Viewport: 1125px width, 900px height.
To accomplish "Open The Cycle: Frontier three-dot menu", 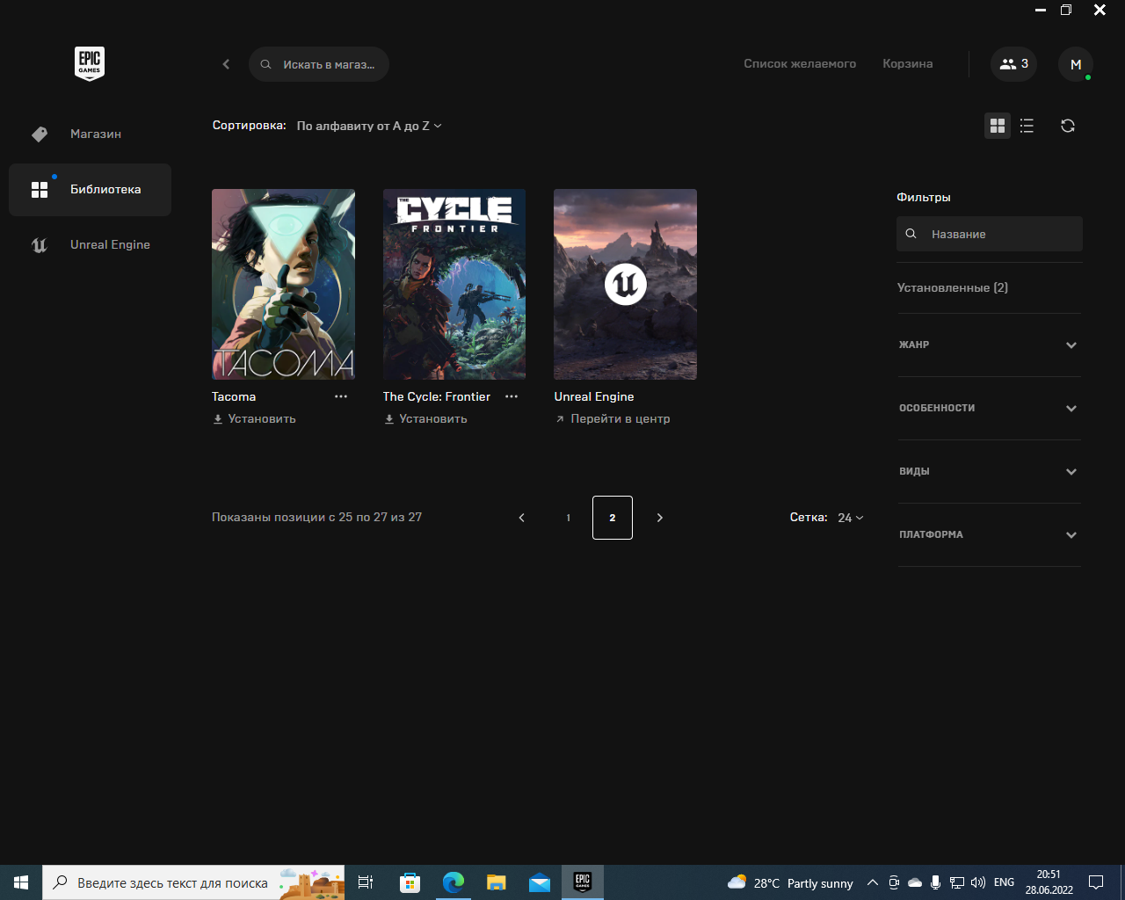I will pyautogui.click(x=512, y=397).
